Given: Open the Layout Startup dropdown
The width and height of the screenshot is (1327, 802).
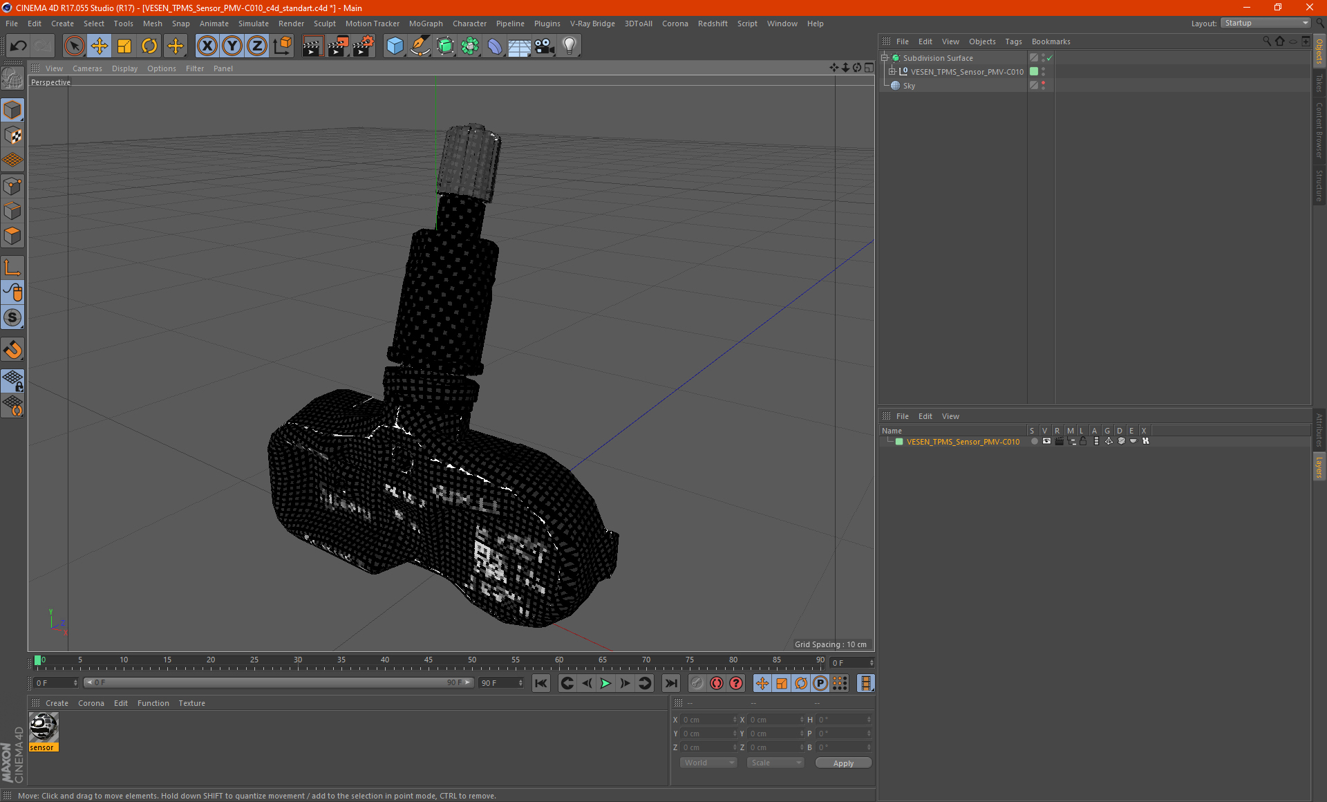Looking at the screenshot, I should click(1265, 24).
